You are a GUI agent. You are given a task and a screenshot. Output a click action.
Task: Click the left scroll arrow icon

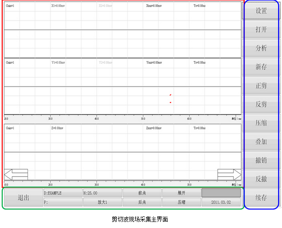tap(16, 174)
